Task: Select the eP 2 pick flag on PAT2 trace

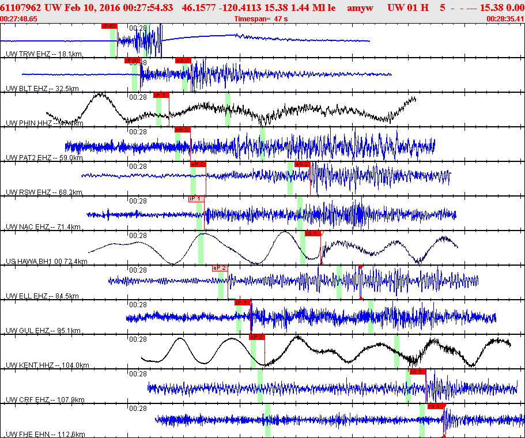Action: 183,130
